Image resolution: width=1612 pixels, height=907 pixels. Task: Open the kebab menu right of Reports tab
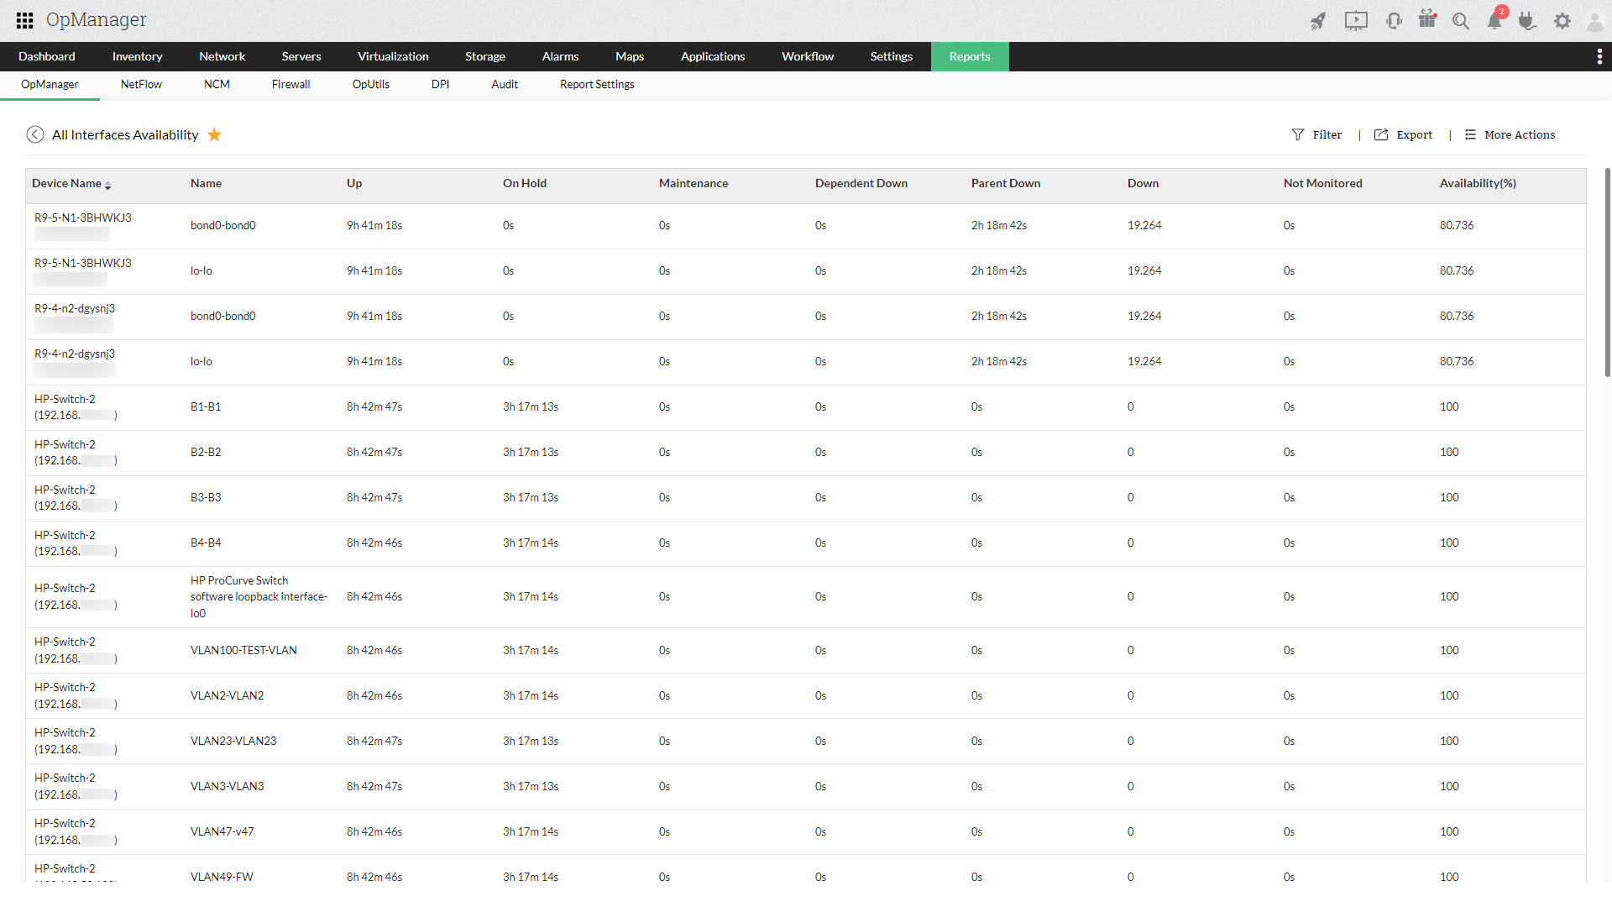[x=1600, y=56]
